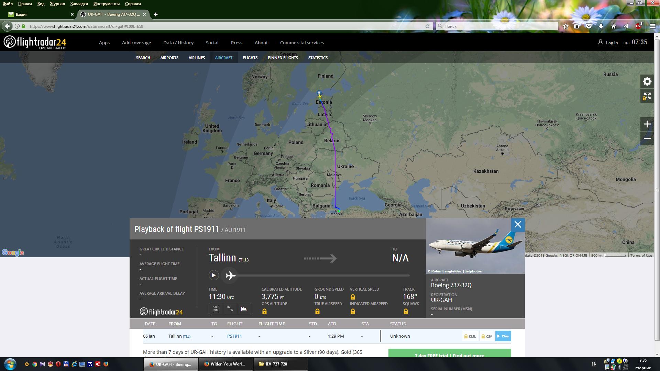
Task: Toggle fullscreen map view icon
Action: pyautogui.click(x=647, y=96)
